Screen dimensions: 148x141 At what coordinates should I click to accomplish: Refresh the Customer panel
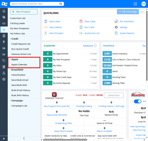(x=95, y=46)
